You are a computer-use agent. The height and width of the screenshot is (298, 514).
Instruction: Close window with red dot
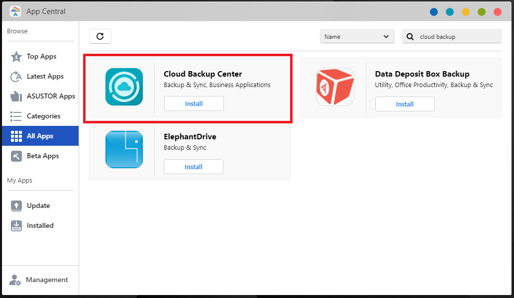point(497,12)
